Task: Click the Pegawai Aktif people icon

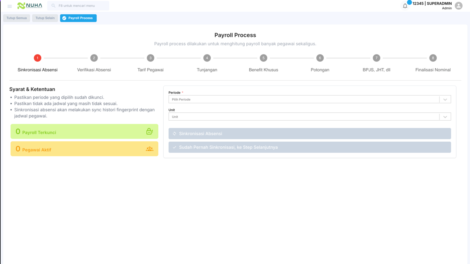Action: [x=150, y=149]
